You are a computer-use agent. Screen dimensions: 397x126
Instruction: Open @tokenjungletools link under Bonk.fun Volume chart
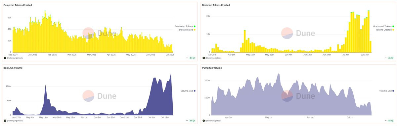coord(15,121)
